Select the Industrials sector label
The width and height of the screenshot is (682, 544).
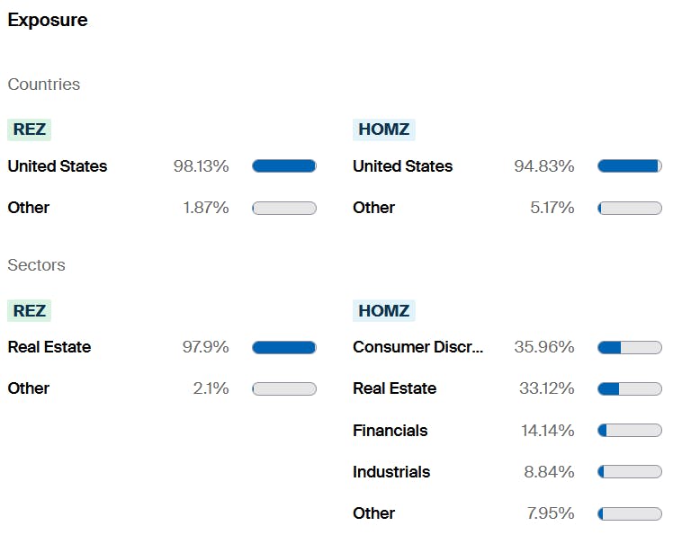pyautogui.click(x=391, y=472)
